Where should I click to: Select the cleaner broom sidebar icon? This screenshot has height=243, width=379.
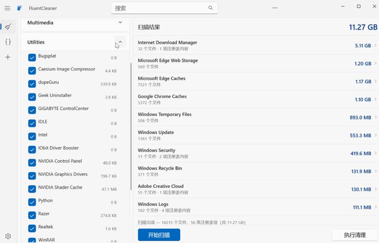click(8, 26)
